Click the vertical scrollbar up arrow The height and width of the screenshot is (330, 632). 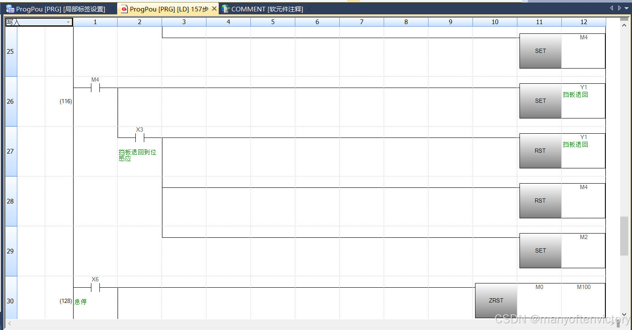pos(624,25)
